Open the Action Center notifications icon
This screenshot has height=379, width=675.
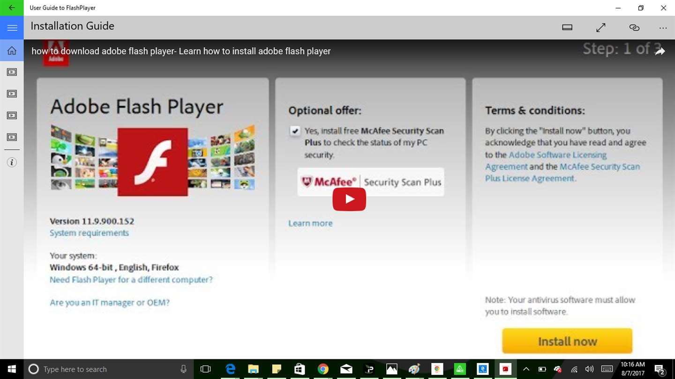point(659,369)
